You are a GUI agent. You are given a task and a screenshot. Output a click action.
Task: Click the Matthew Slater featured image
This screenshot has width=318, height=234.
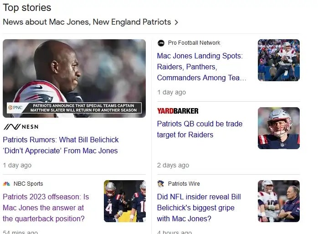[x=74, y=78]
